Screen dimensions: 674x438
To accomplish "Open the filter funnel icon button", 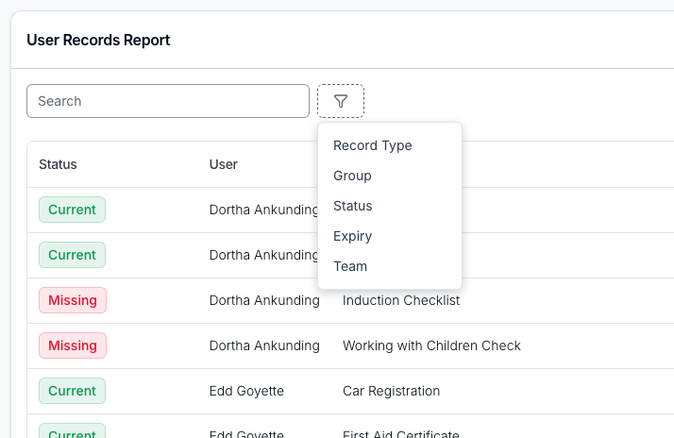I will tap(341, 101).
